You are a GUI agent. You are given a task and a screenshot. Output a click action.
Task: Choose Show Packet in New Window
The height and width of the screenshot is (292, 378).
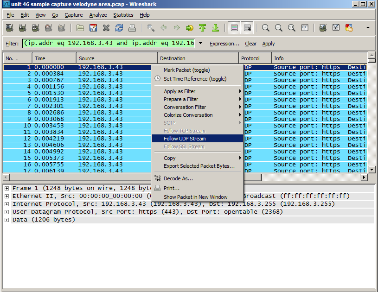point(198,197)
